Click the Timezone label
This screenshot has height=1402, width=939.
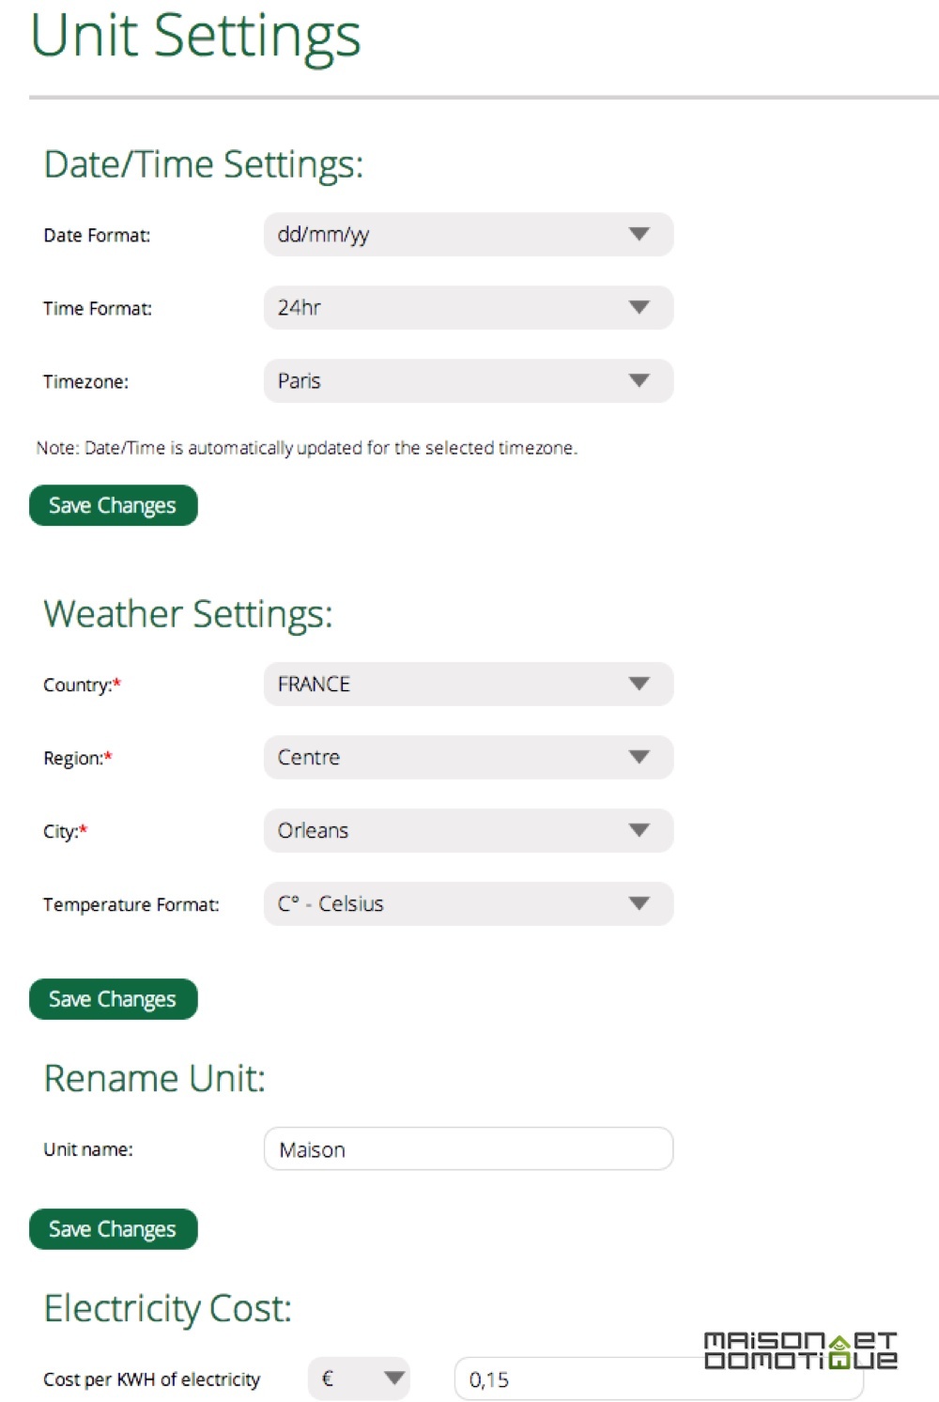coord(85,382)
